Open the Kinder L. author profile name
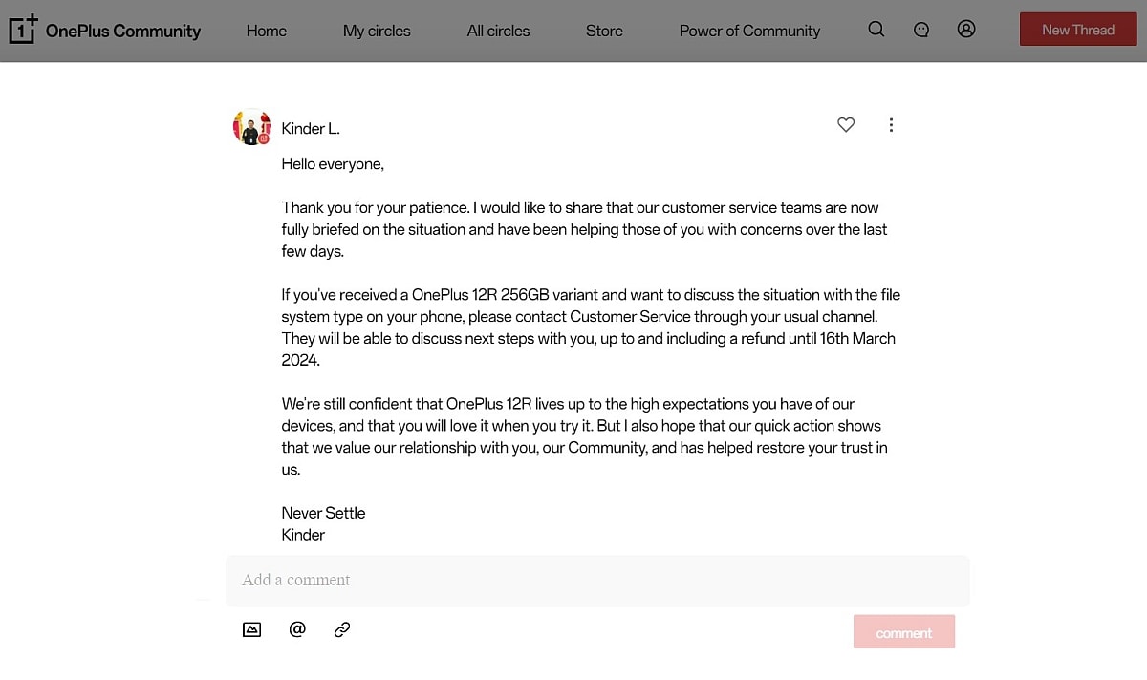The height and width of the screenshot is (680, 1147). pyautogui.click(x=311, y=128)
